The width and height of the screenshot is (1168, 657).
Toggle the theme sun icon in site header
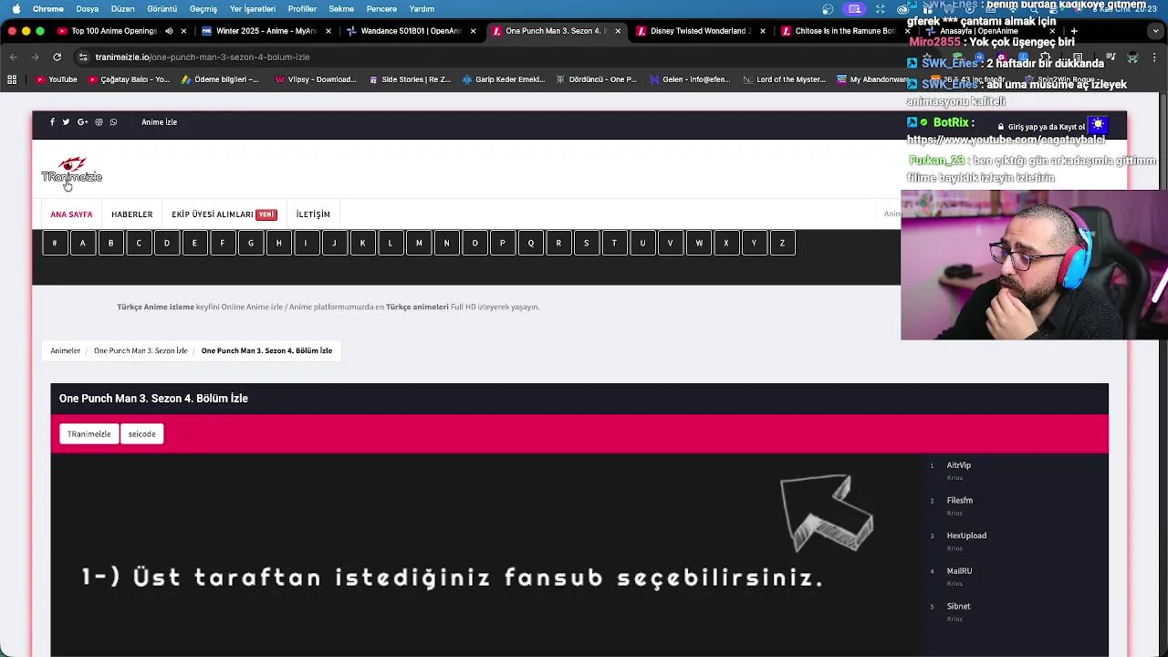tap(1098, 125)
